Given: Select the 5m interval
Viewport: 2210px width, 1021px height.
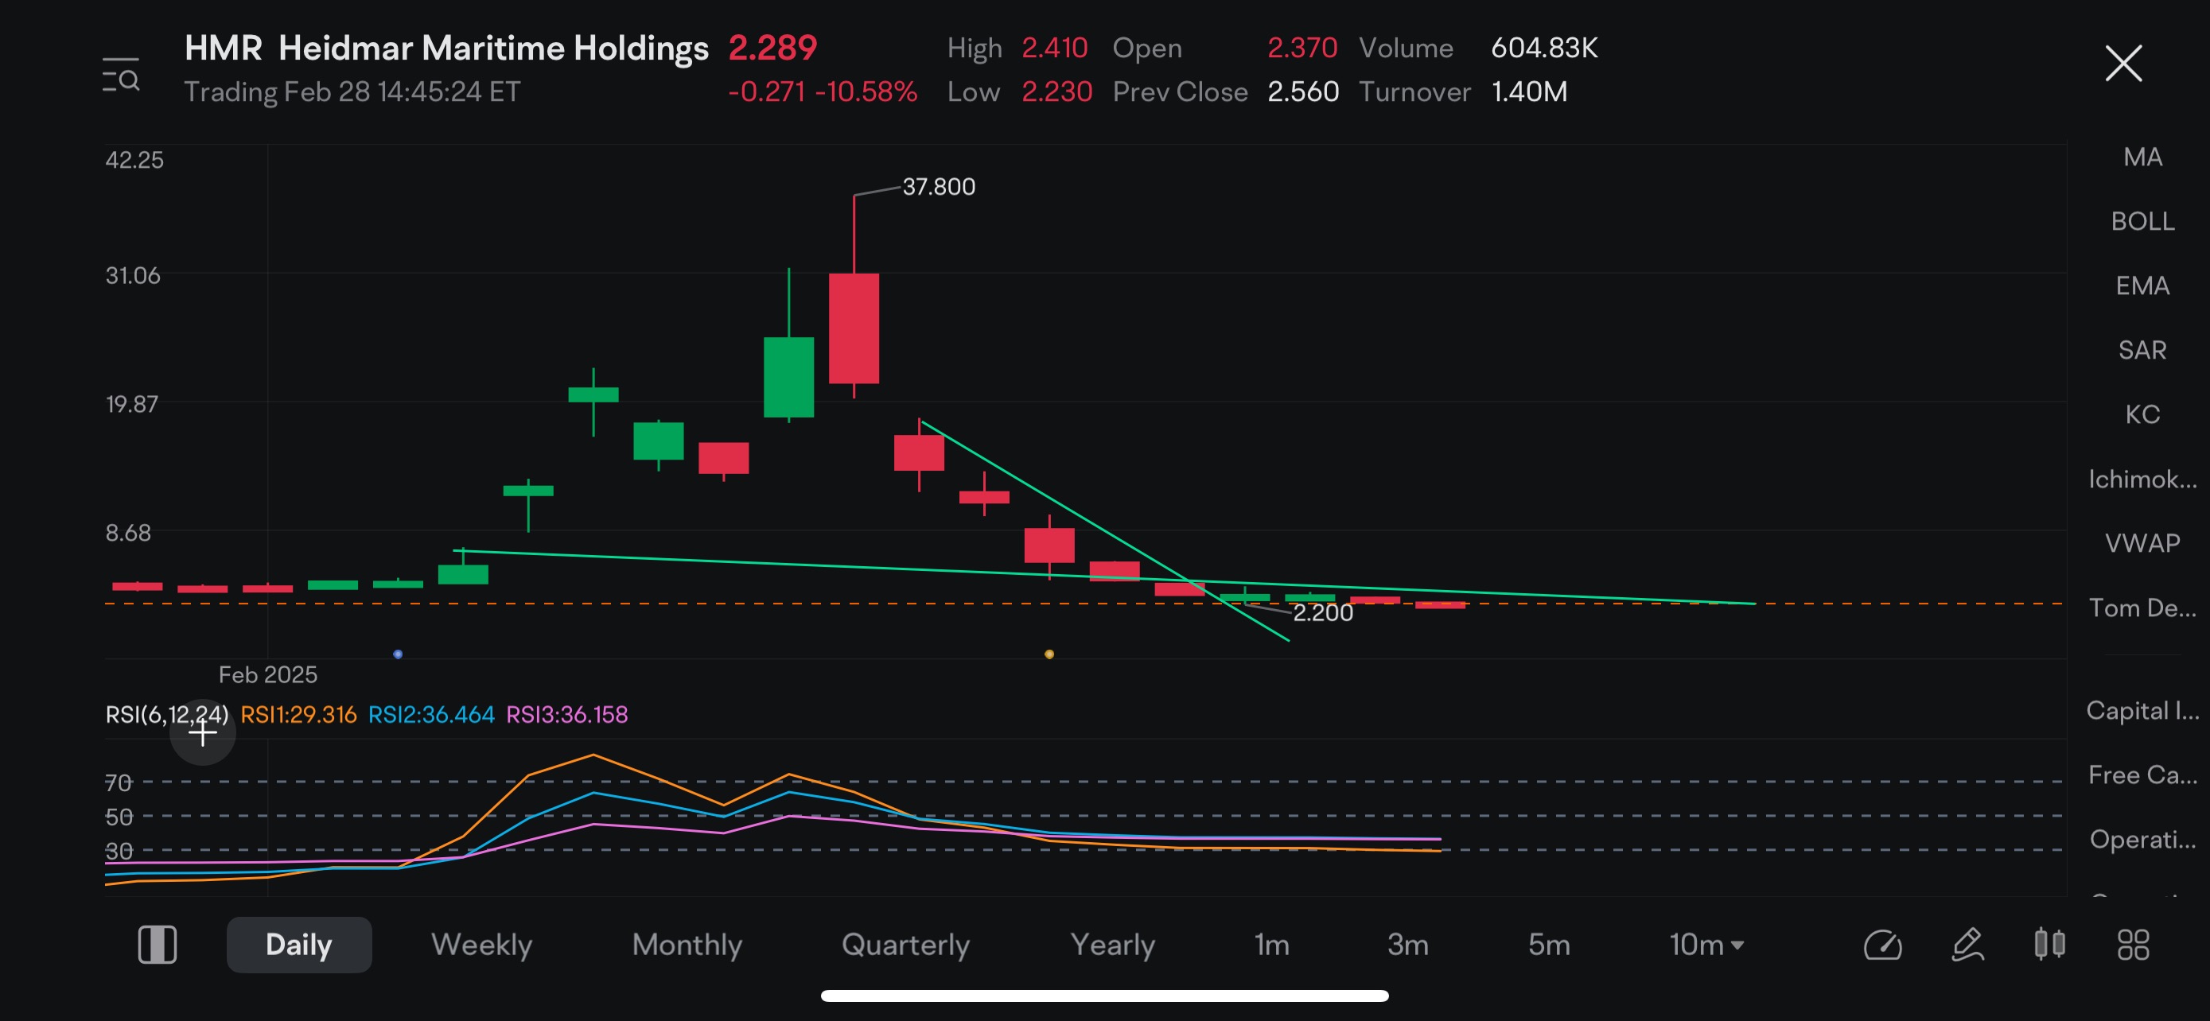Looking at the screenshot, I should (x=1549, y=944).
